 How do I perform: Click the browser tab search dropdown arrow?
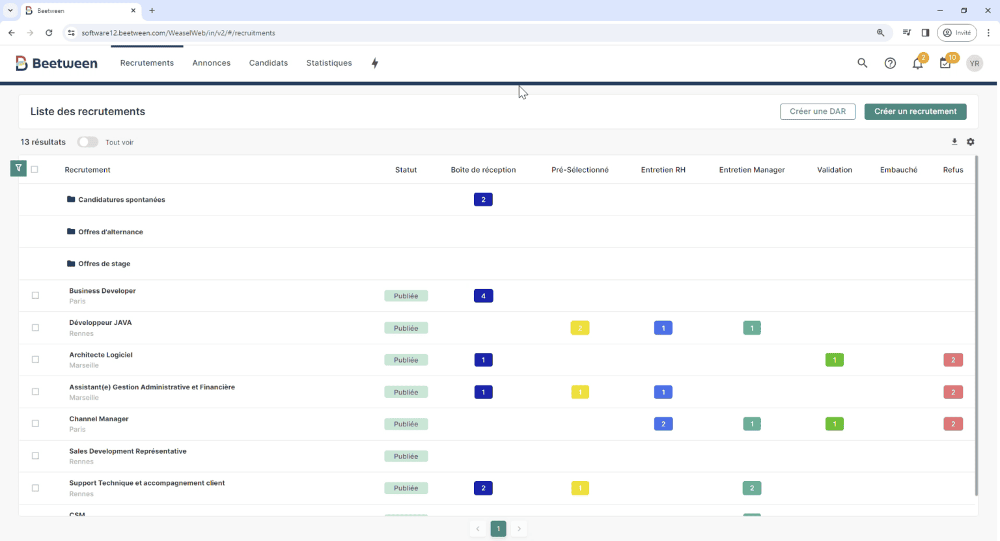coord(10,10)
